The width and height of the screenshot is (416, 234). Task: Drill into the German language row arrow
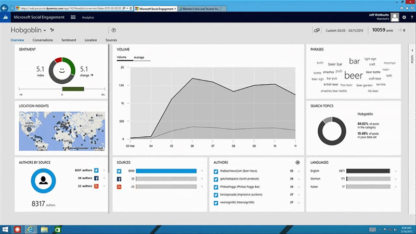point(395,179)
